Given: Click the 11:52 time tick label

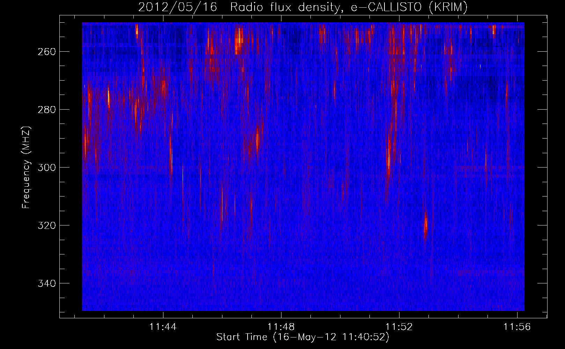Looking at the screenshot, I should (399, 327).
